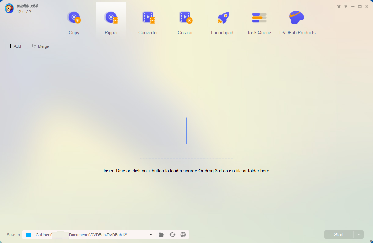Select the Ripper module icon
The height and width of the screenshot is (243, 373).
point(111,18)
